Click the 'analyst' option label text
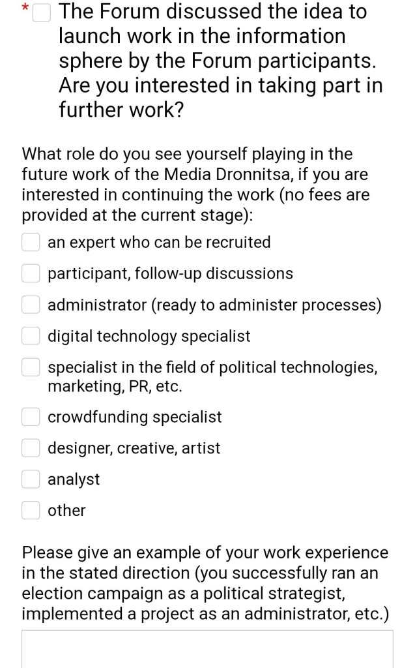Viewport: 415px width, 668px height. pyautogui.click(x=74, y=479)
